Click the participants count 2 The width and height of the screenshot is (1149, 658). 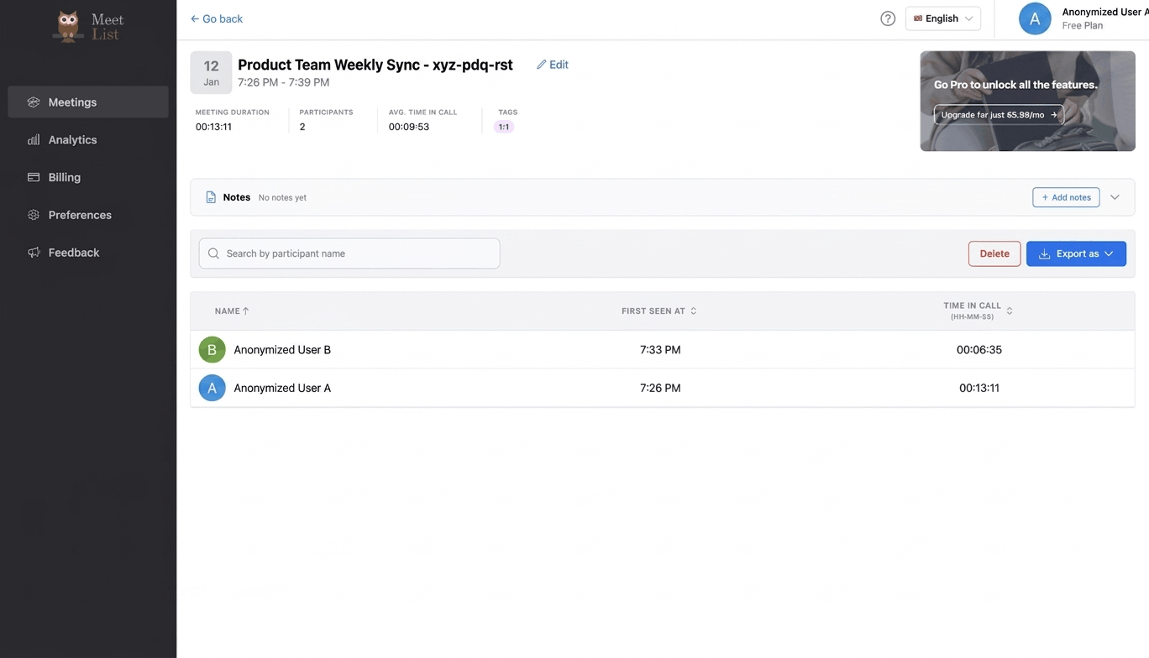(x=302, y=127)
